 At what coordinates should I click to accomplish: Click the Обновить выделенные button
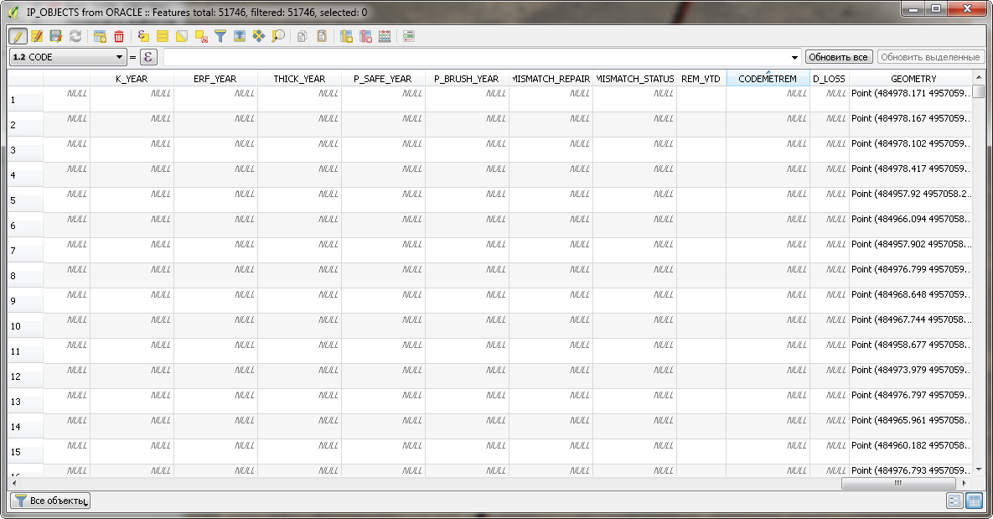point(930,57)
